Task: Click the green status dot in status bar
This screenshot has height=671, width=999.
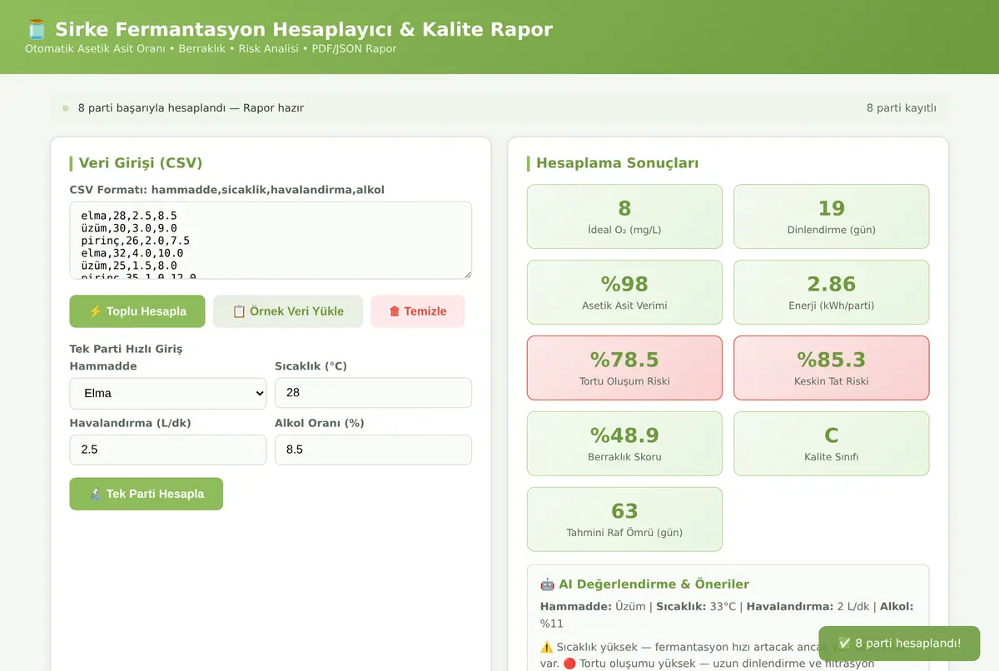Action: coord(66,108)
